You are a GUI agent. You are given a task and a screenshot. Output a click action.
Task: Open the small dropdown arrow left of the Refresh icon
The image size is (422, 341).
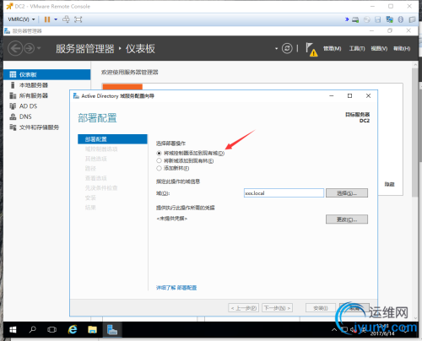coord(276,48)
